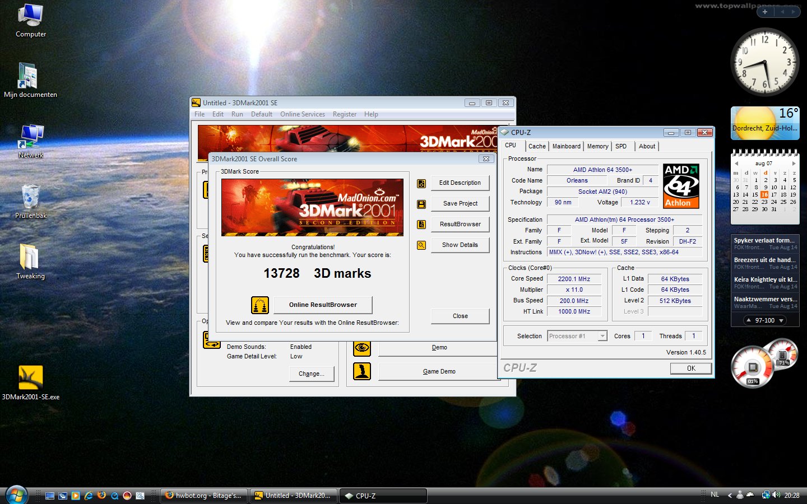Click the Change... button in 3DMark options

(311, 374)
